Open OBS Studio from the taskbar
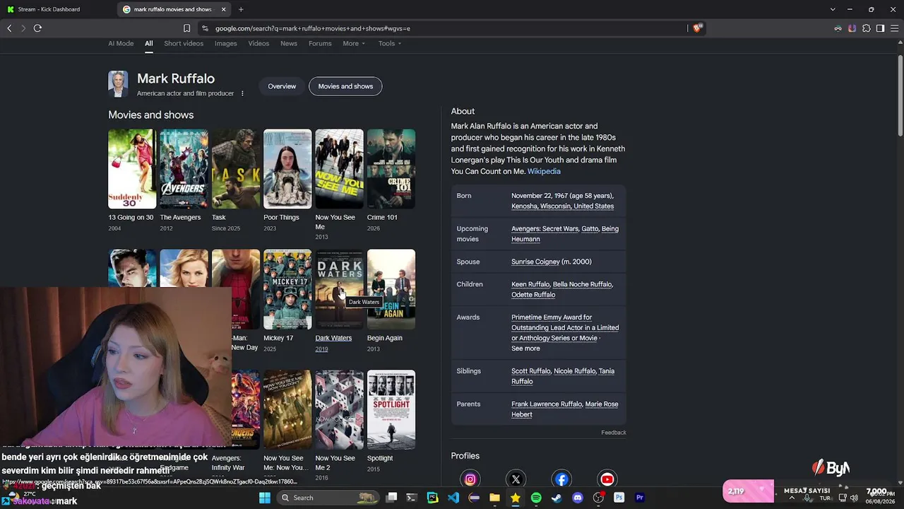Image resolution: width=904 pixels, height=509 pixels. (x=598, y=498)
